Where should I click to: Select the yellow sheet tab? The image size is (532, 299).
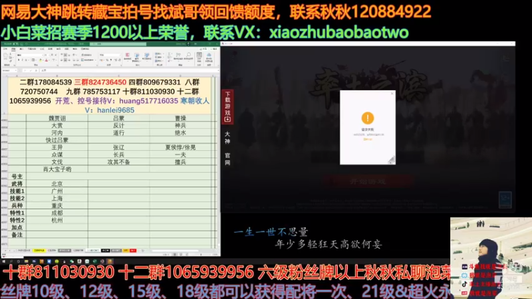[x=39, y=250]
